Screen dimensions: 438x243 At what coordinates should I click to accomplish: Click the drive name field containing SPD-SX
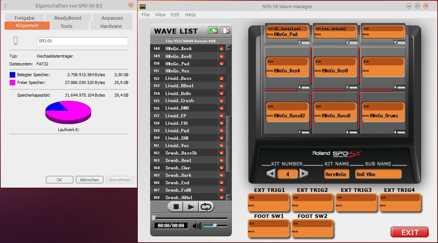pyautogui.click(x=82, y=41)
